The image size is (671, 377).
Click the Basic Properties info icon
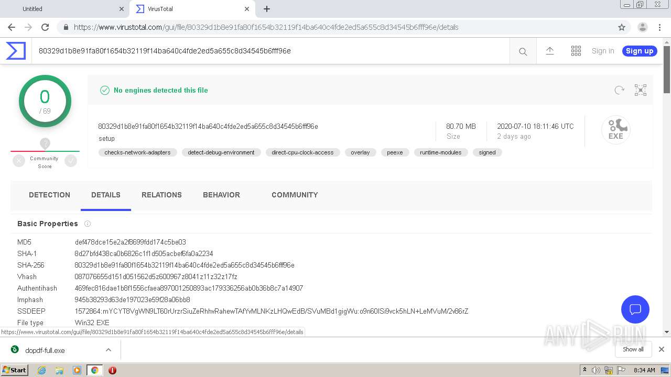click(88, 224)
